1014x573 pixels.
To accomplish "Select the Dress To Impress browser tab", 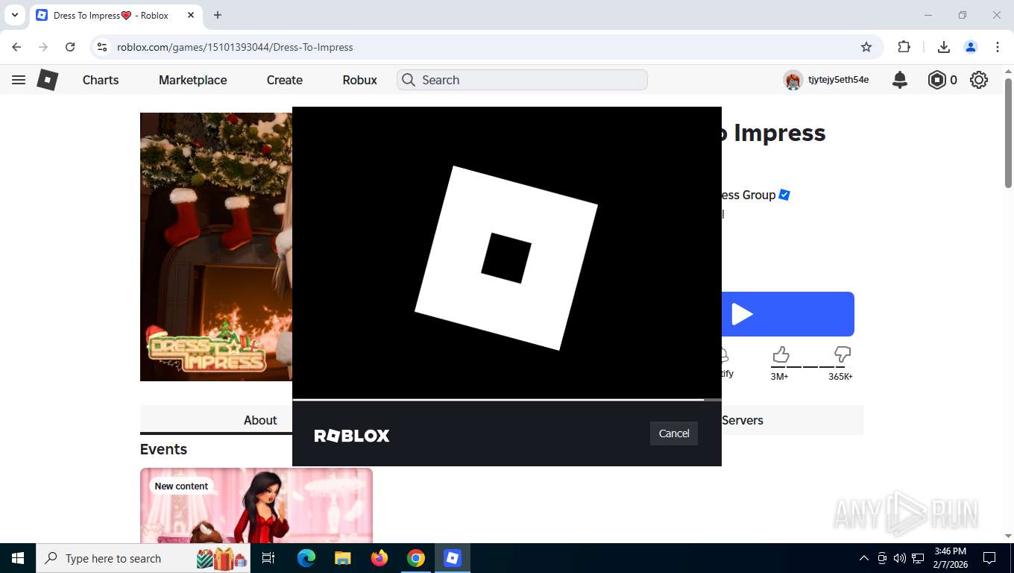I will pos(116,15).
